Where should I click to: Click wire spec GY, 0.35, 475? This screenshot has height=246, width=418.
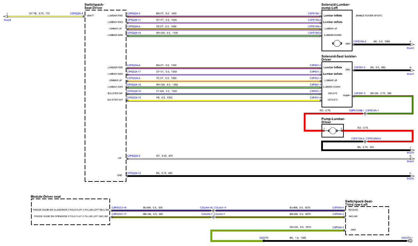coord(164,156)
